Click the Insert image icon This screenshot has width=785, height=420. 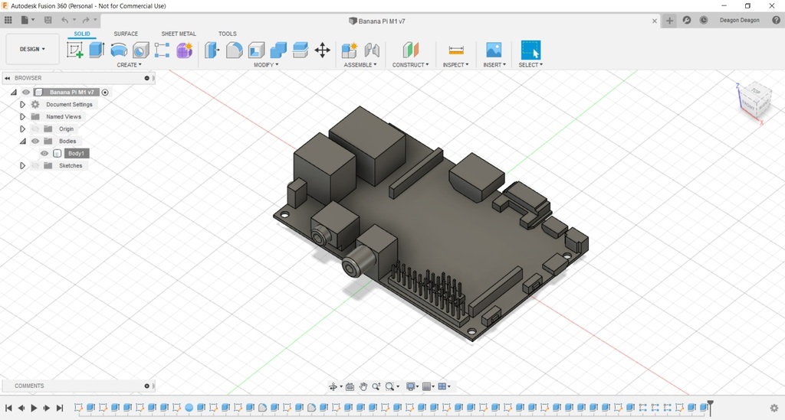coord(494,50)
